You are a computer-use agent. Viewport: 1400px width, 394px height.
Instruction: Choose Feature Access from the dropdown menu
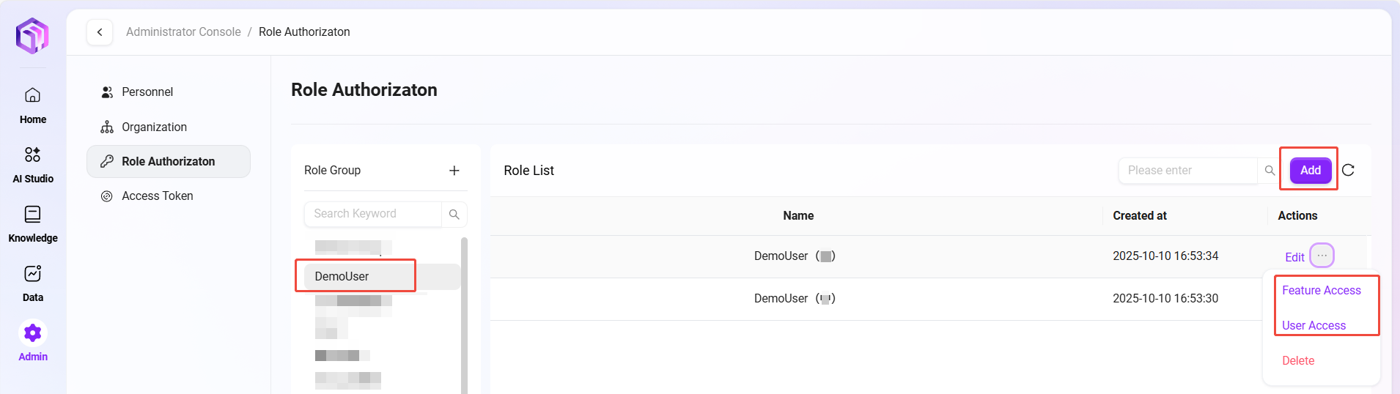pos(1321,291)
